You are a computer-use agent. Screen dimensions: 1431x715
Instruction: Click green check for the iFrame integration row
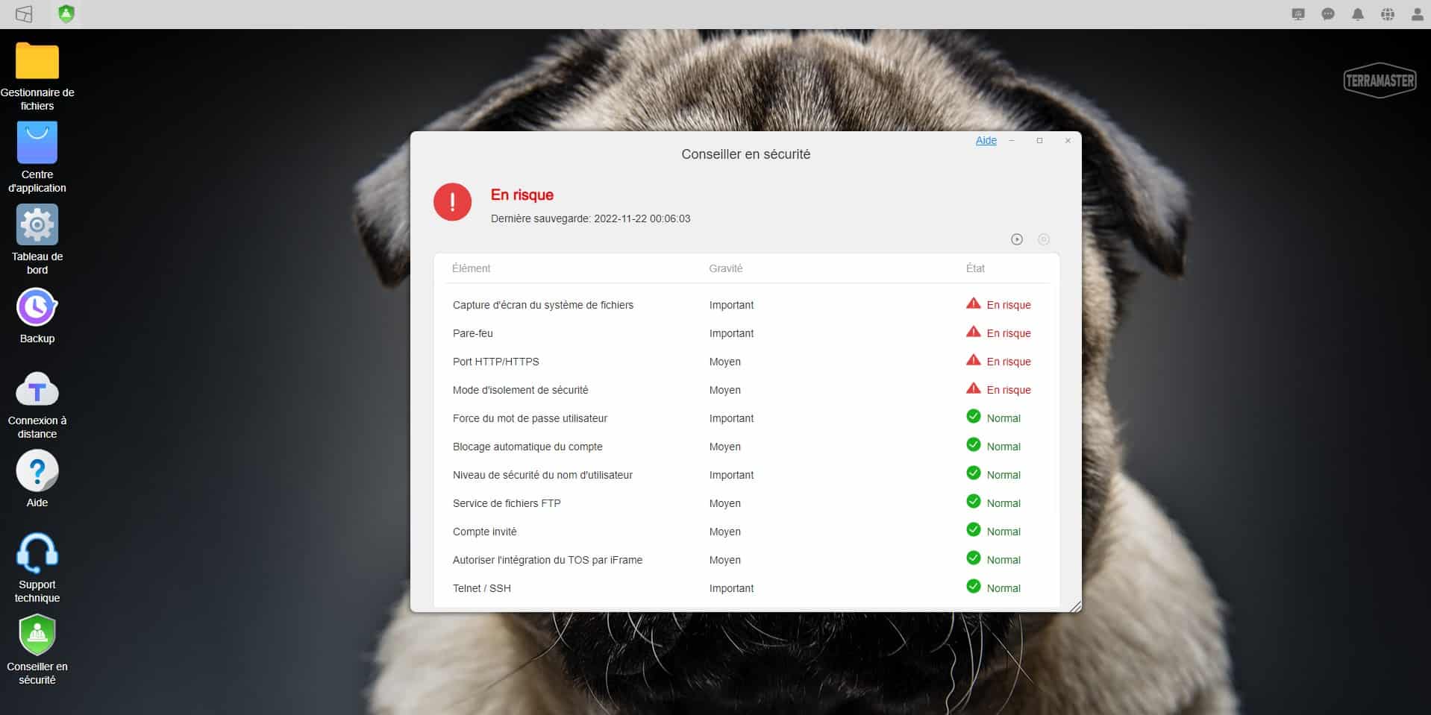click(974, 558)
